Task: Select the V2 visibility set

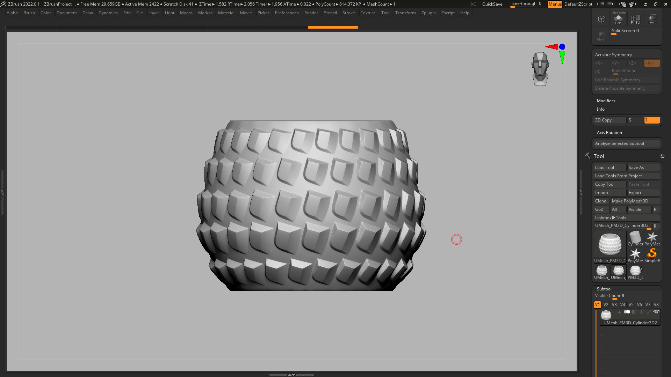Action: (606, 305)
